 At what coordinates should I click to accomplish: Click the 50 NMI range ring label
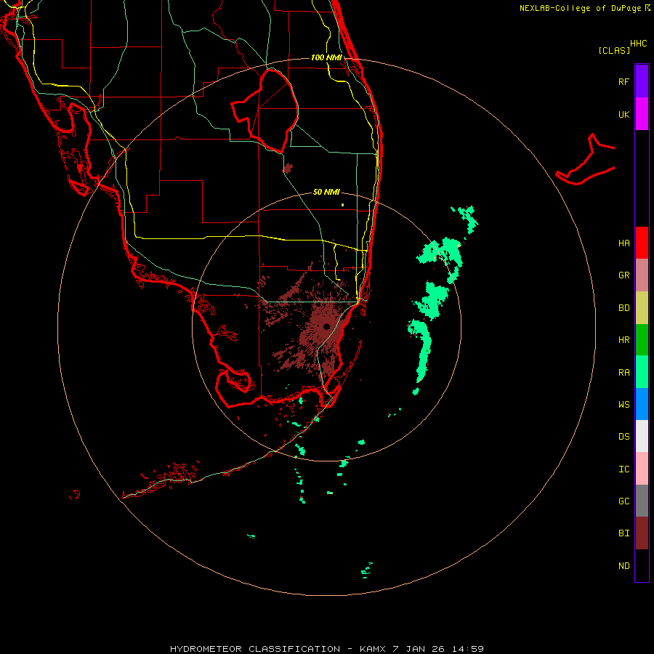326,192
